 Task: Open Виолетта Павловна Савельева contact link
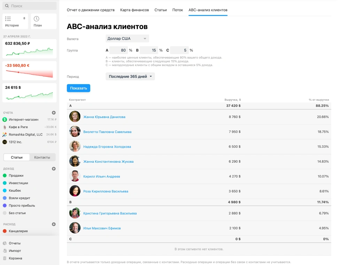pos(107,132)
